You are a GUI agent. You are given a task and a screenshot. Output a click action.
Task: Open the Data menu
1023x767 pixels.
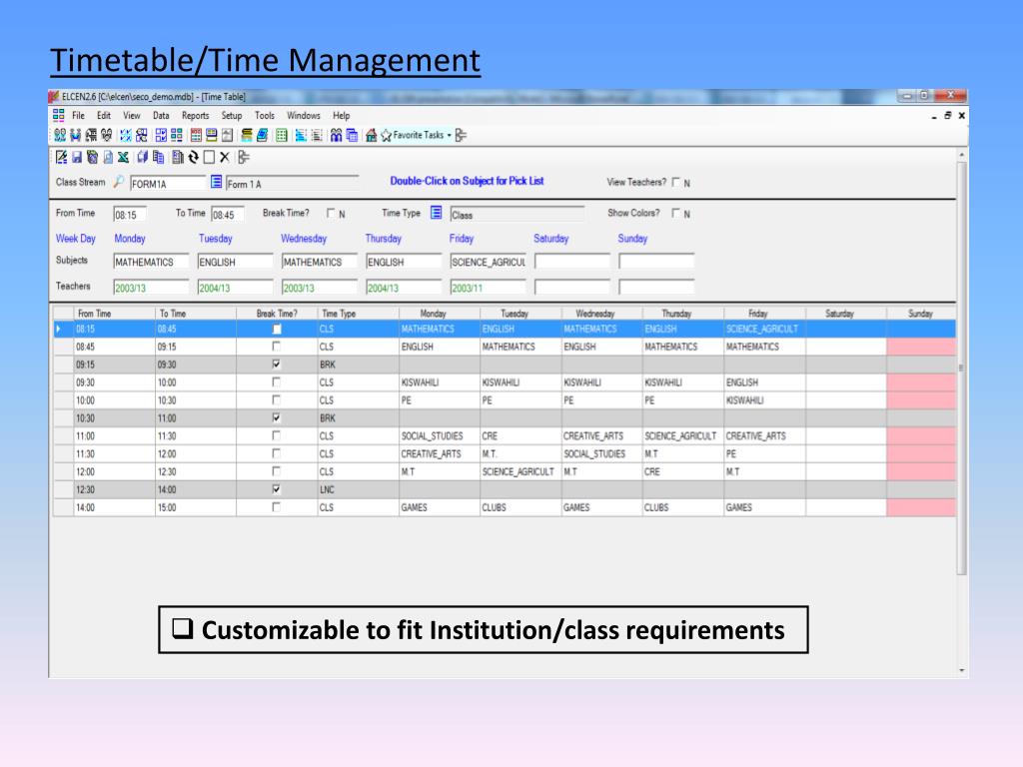(x=161, y=116)
